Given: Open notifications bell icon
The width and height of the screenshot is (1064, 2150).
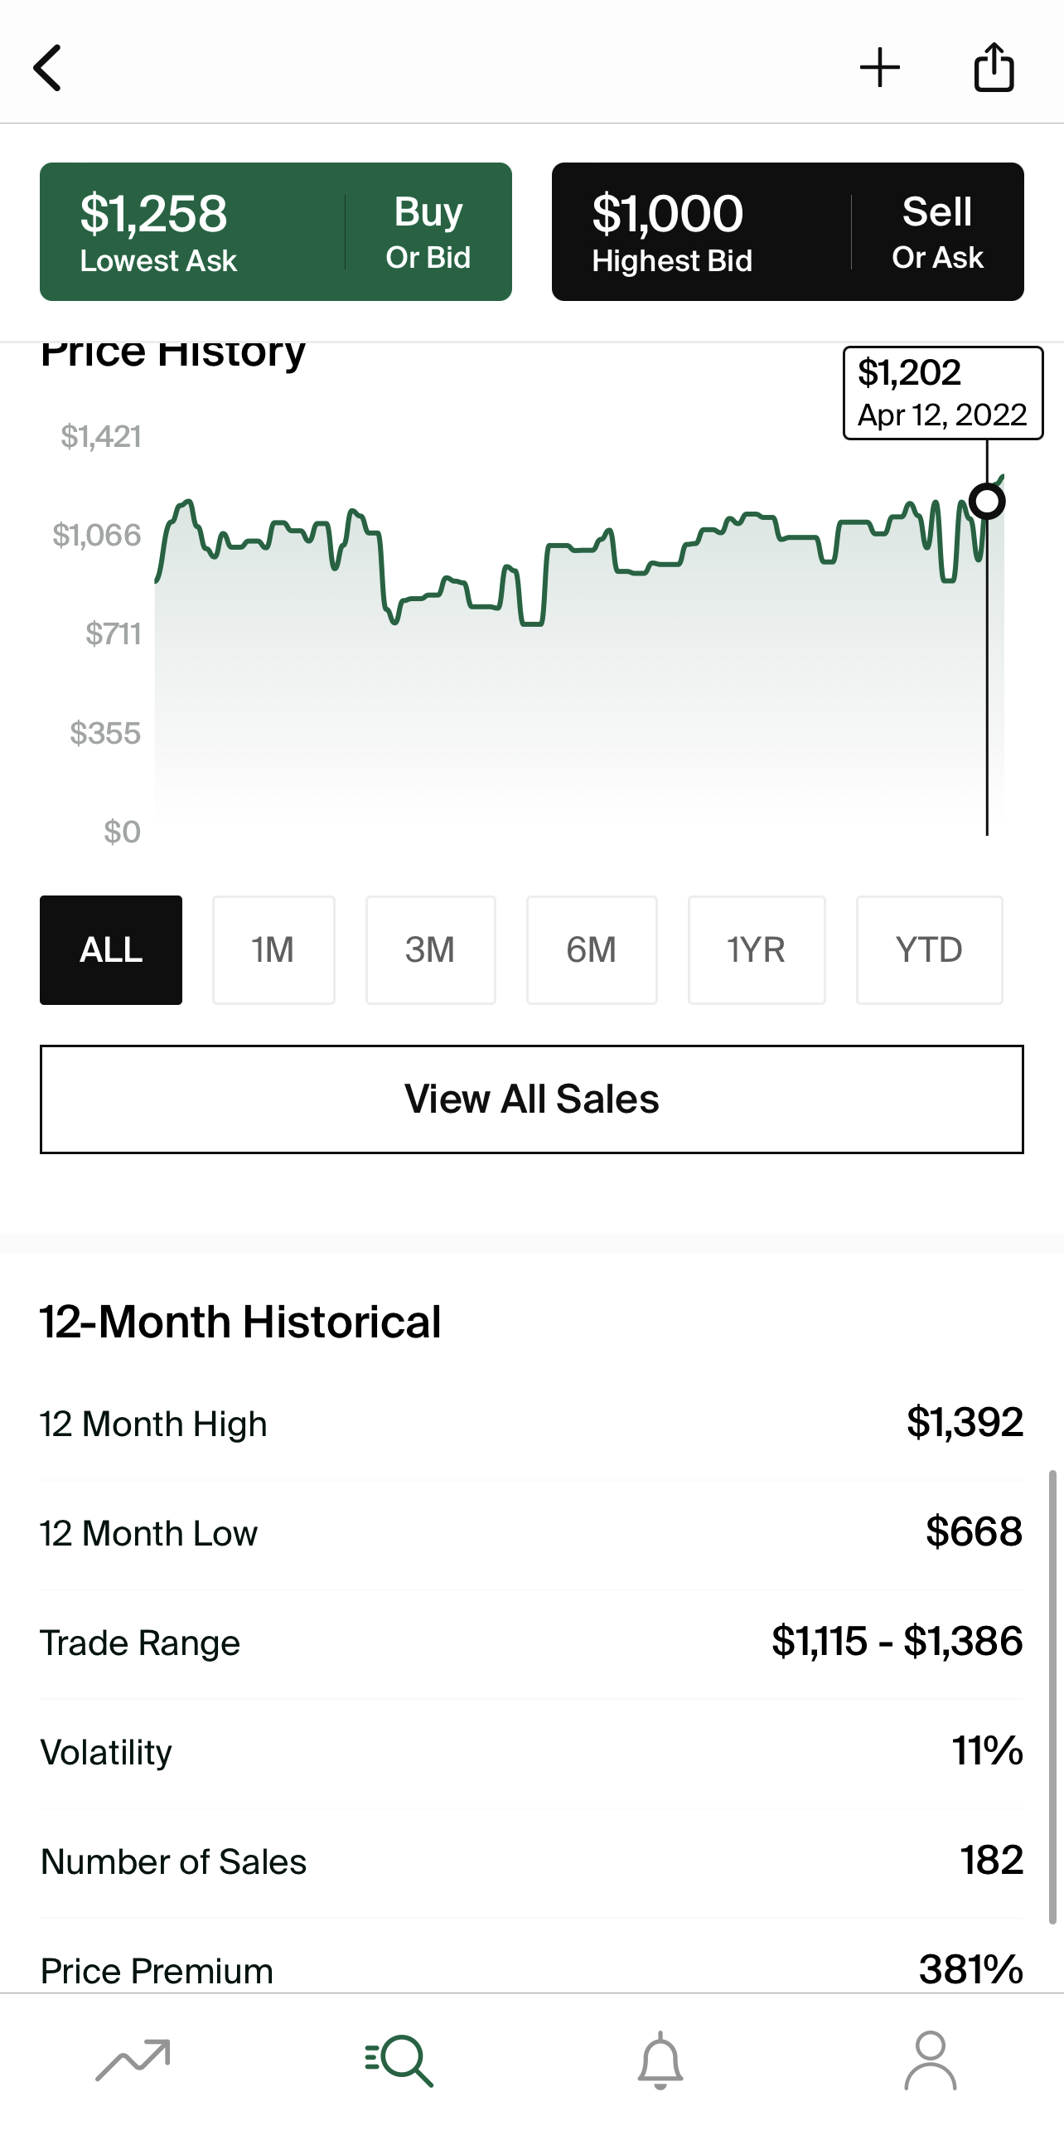Looking at the screenshot, I should tap(660, 2060).
